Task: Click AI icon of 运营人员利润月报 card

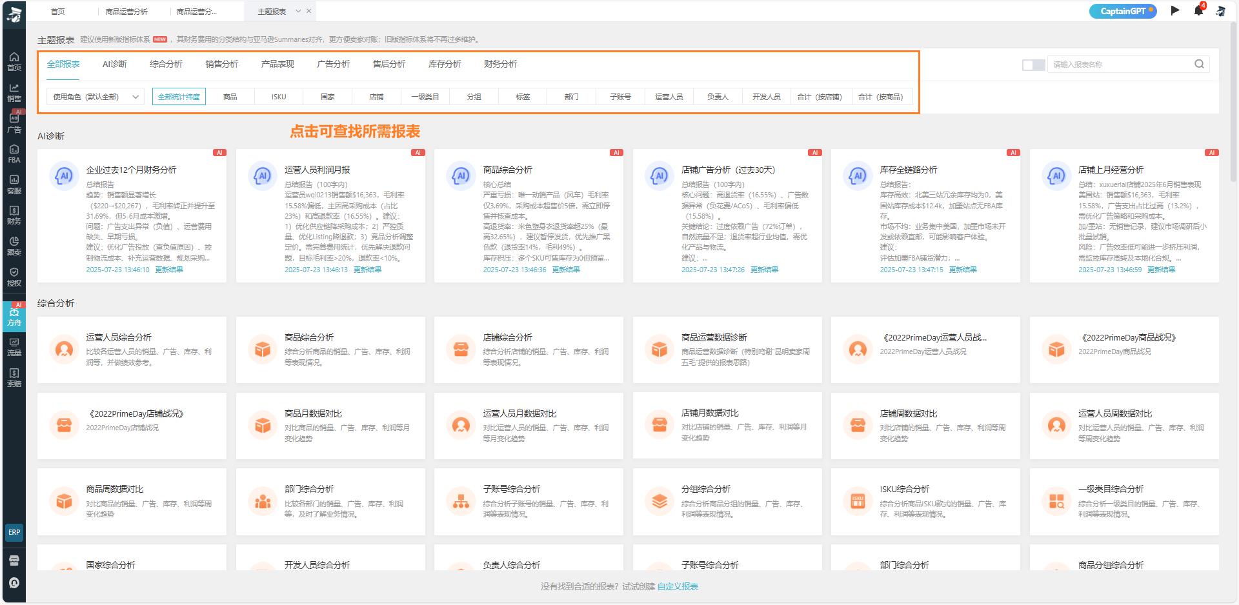Action: click(x=263, y=175)
